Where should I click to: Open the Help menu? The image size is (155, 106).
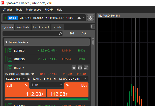(x=60, y=10)
